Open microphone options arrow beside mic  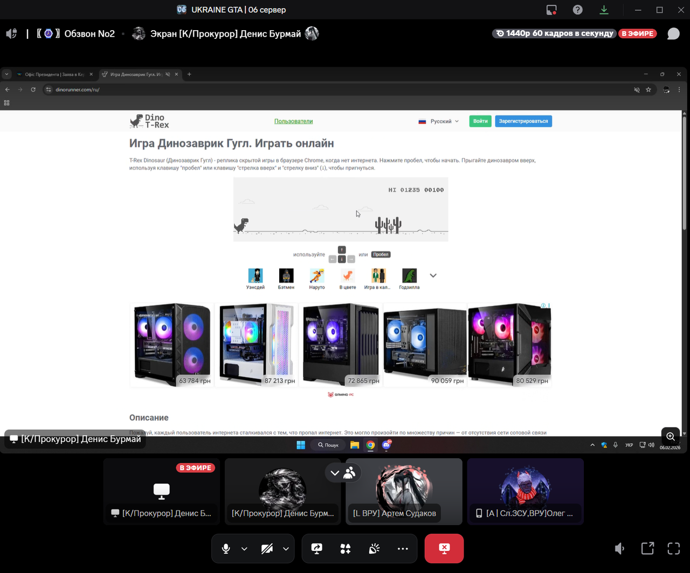(x=244, y=549)
